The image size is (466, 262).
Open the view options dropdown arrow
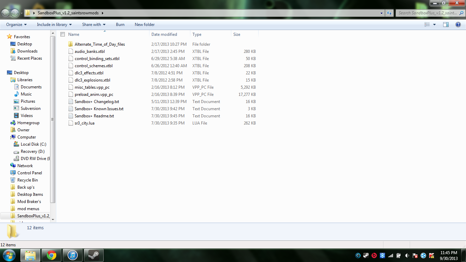click(434, 25)
